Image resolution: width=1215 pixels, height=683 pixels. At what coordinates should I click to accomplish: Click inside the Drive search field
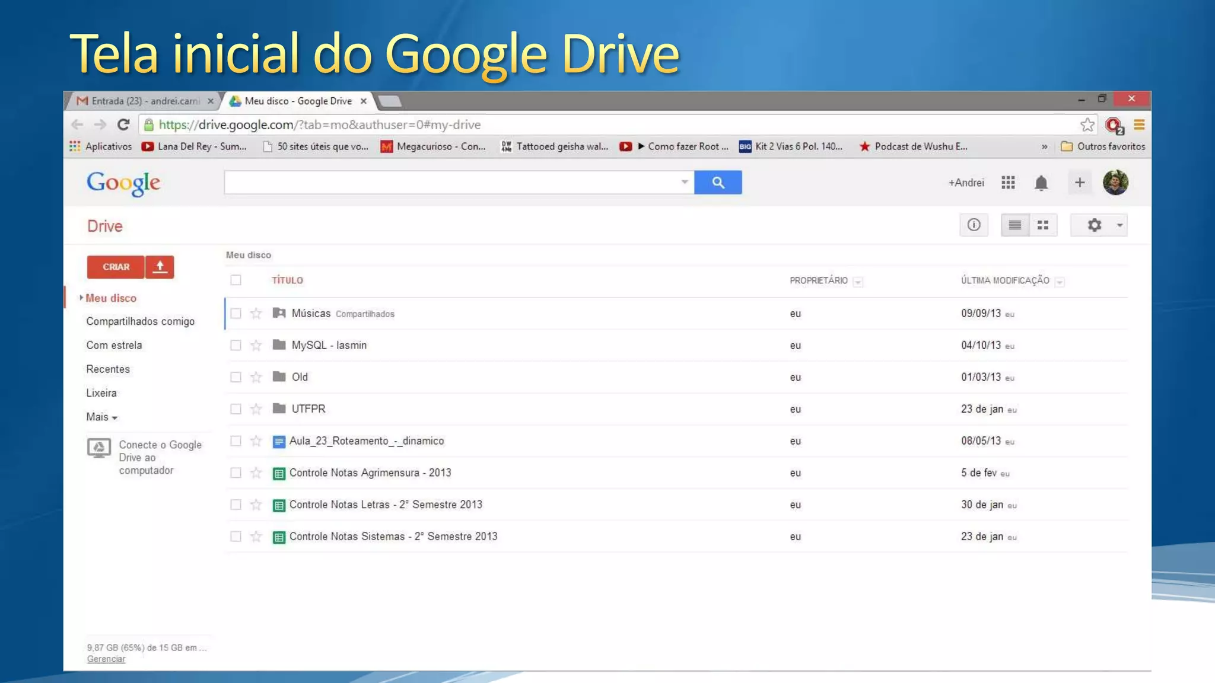coord(451,183)
